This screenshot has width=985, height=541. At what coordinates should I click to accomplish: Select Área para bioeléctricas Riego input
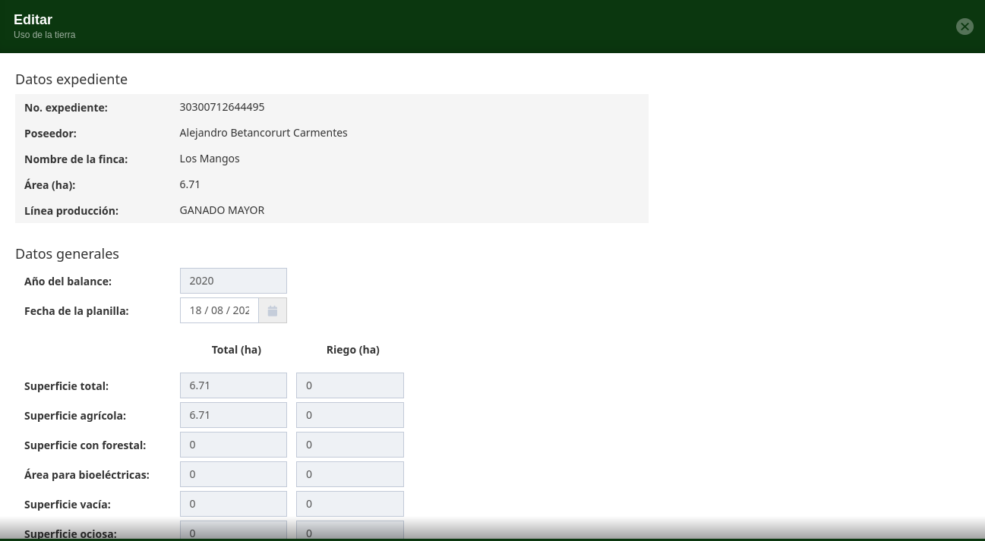(x=349, y=474)
